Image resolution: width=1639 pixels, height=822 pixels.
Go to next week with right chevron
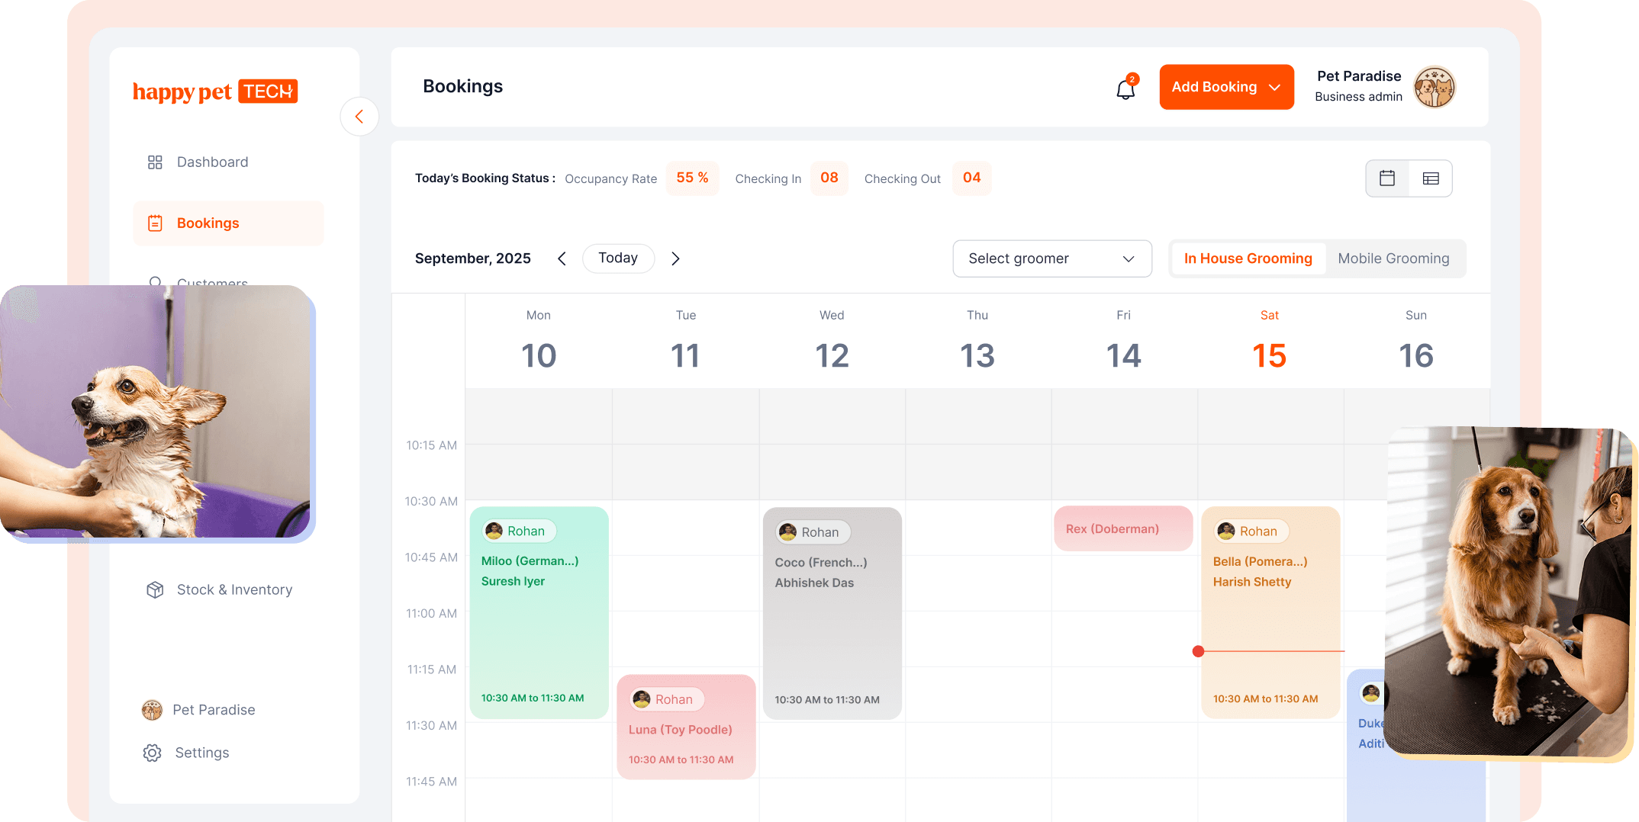[x=675, y=258]
